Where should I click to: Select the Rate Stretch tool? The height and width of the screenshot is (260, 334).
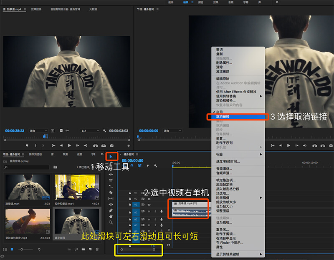(x=111, y=186)
